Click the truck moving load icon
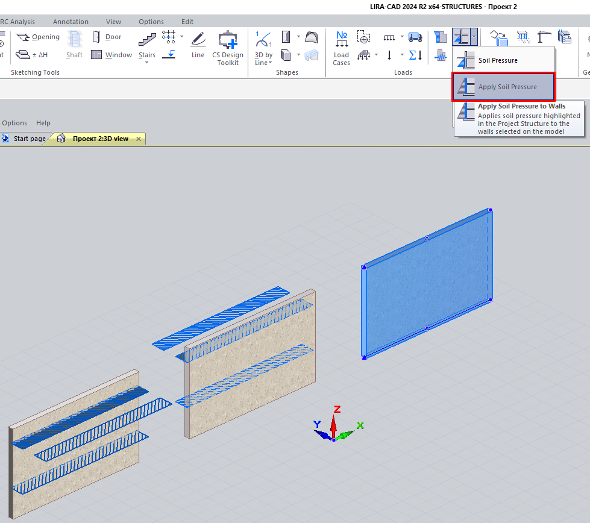This screenshot has width=590, height=523. [415, 37]
